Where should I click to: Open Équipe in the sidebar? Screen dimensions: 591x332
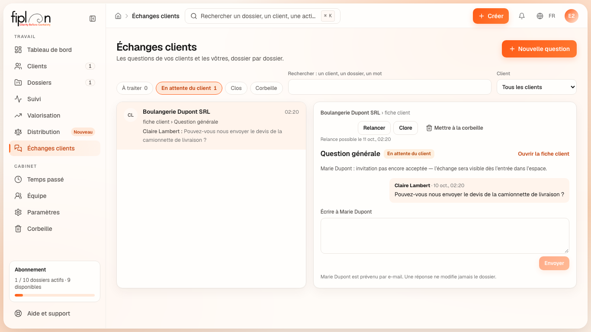click(x=55, y=196)
